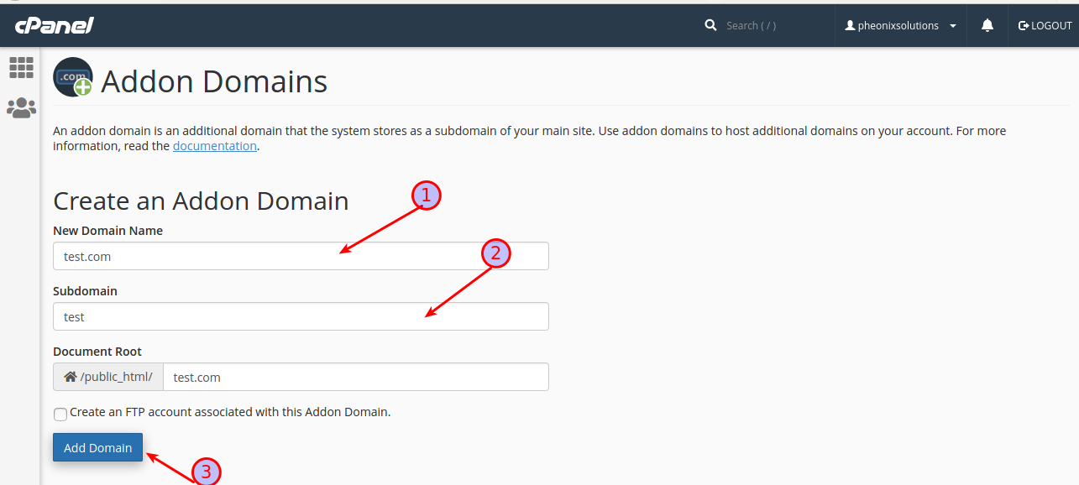Enable the Create an FTP account checkbox
Screen dimensions: 1079x485
[60, 414]
